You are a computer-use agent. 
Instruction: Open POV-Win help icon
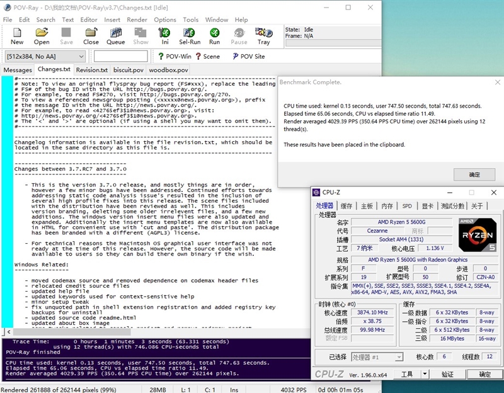[x=161, y=56]
